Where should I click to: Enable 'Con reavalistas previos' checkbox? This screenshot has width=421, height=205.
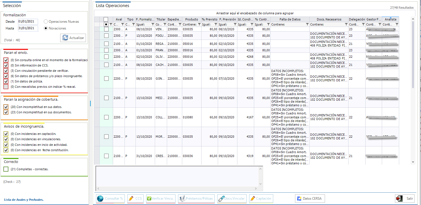[x=6, y=87]
